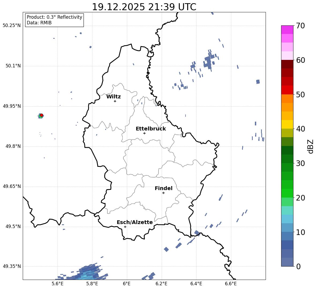Click the 20 colorbar tick label
The height and width of the screenshot is (289, 317).
pos(300,198)
